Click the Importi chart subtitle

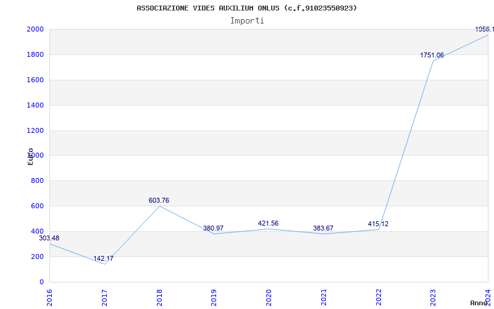click(x=247, y=21)
